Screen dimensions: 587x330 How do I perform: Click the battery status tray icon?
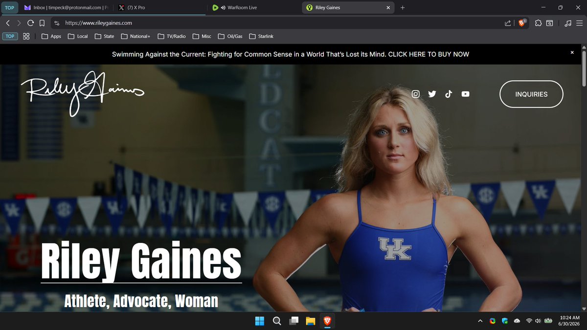tap(549, 321)
